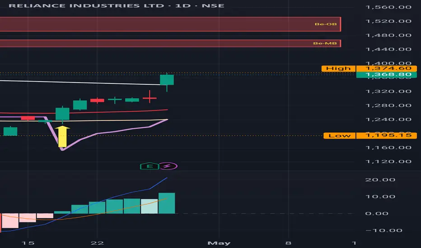The height and width of the screenshot is (248, 421).
Task: Click the earnings 'E' event icon
Action: (150, 166)
